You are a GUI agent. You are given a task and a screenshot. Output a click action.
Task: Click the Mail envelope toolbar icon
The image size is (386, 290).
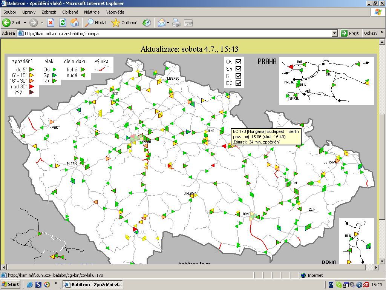(x=162, y=23)
